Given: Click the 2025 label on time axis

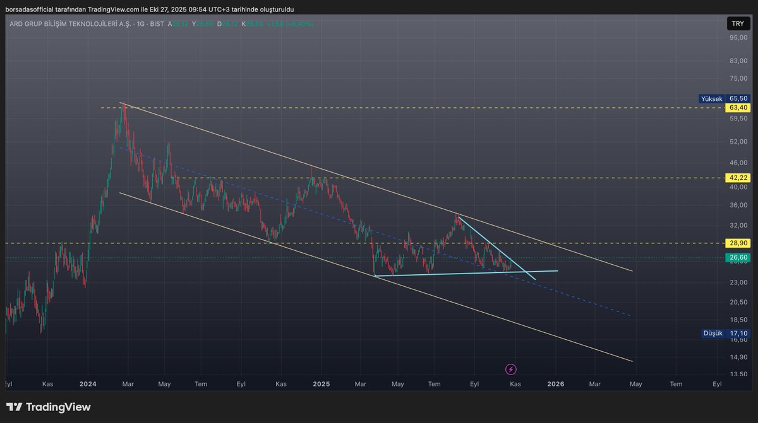Looking at the screenshot, I should [x=322, y=383].
